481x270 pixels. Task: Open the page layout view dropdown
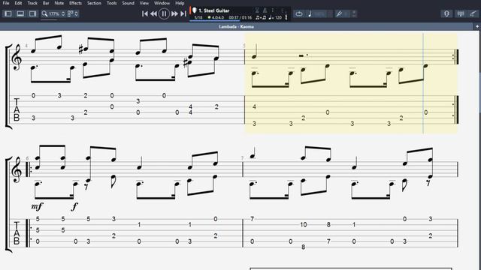pyautogui.click(x=73, y=13)
